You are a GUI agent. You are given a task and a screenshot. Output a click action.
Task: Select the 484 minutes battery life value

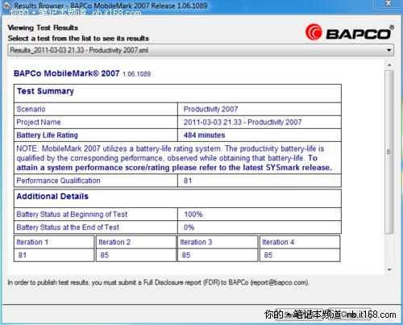pos(204,135)
